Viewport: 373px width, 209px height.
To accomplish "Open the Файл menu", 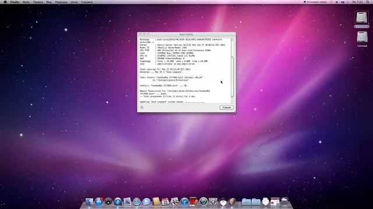I will click(26, 2).
